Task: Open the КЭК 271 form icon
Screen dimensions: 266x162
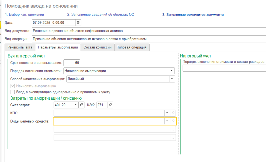Action: (110, 105)
